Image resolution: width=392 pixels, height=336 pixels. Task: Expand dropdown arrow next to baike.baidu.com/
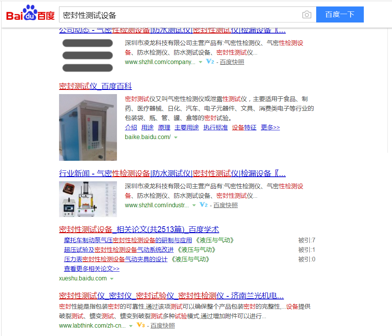pyautogui.click(x=176, y=138)
